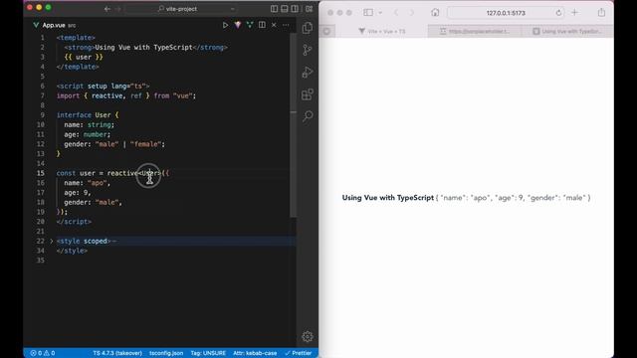Switch to the Using Vue with TypeScript tab
This screenshot has height=358, width=637.
click(567, 31)
